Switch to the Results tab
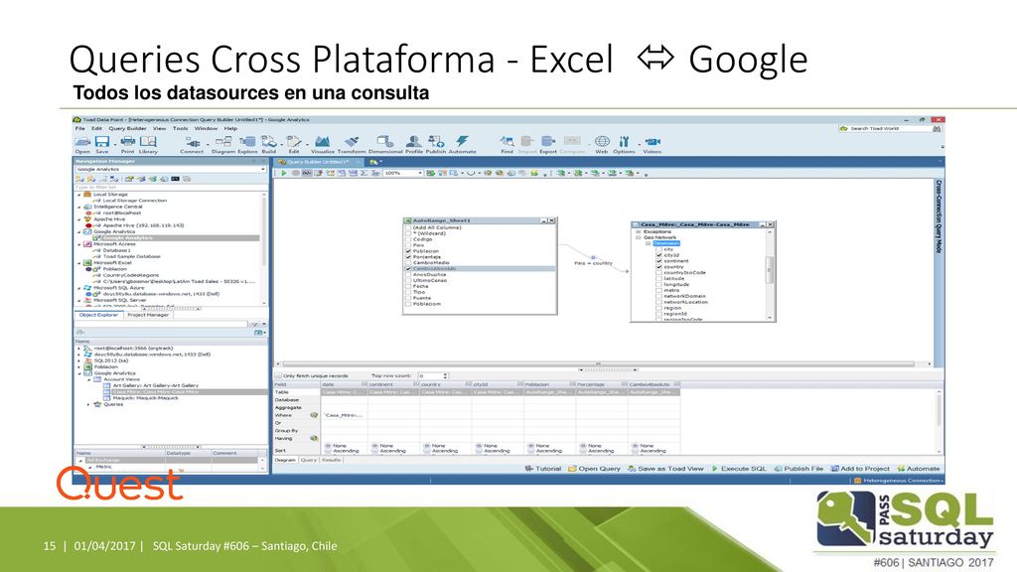Screen dimensions: 1017x572 point(331,460)
